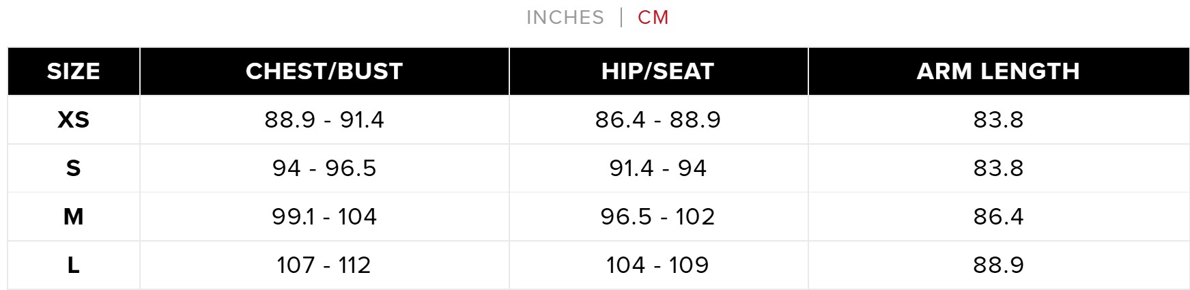Click S chest value 94 - 96.5
The height and width of the screenshot is (290, 1190).
pos(324,168)
